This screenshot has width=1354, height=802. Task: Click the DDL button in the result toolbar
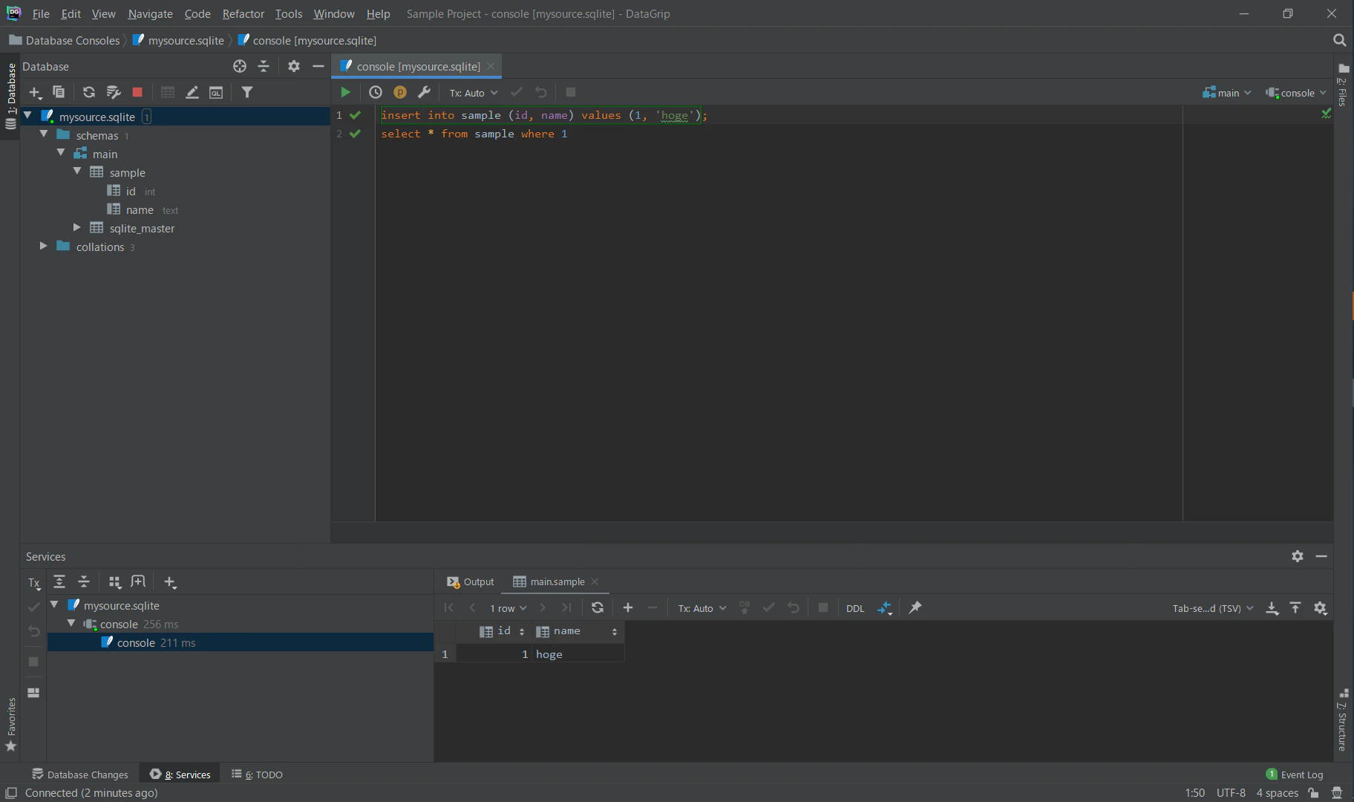point(855,608)
